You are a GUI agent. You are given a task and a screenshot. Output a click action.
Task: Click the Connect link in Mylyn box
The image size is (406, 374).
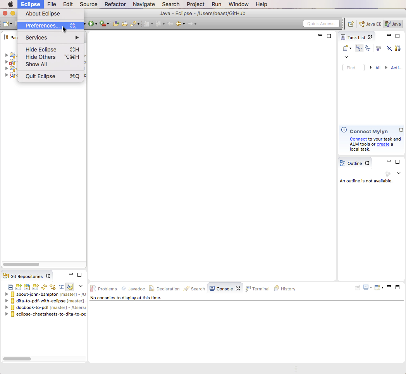click(358, 139)
